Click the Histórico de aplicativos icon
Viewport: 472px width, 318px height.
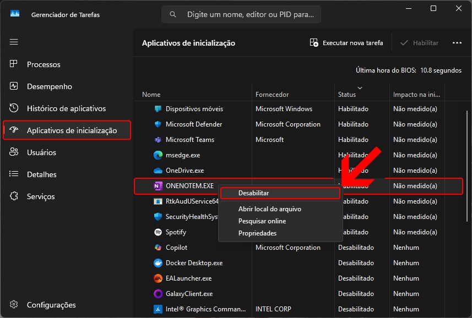tap(14, 108)
